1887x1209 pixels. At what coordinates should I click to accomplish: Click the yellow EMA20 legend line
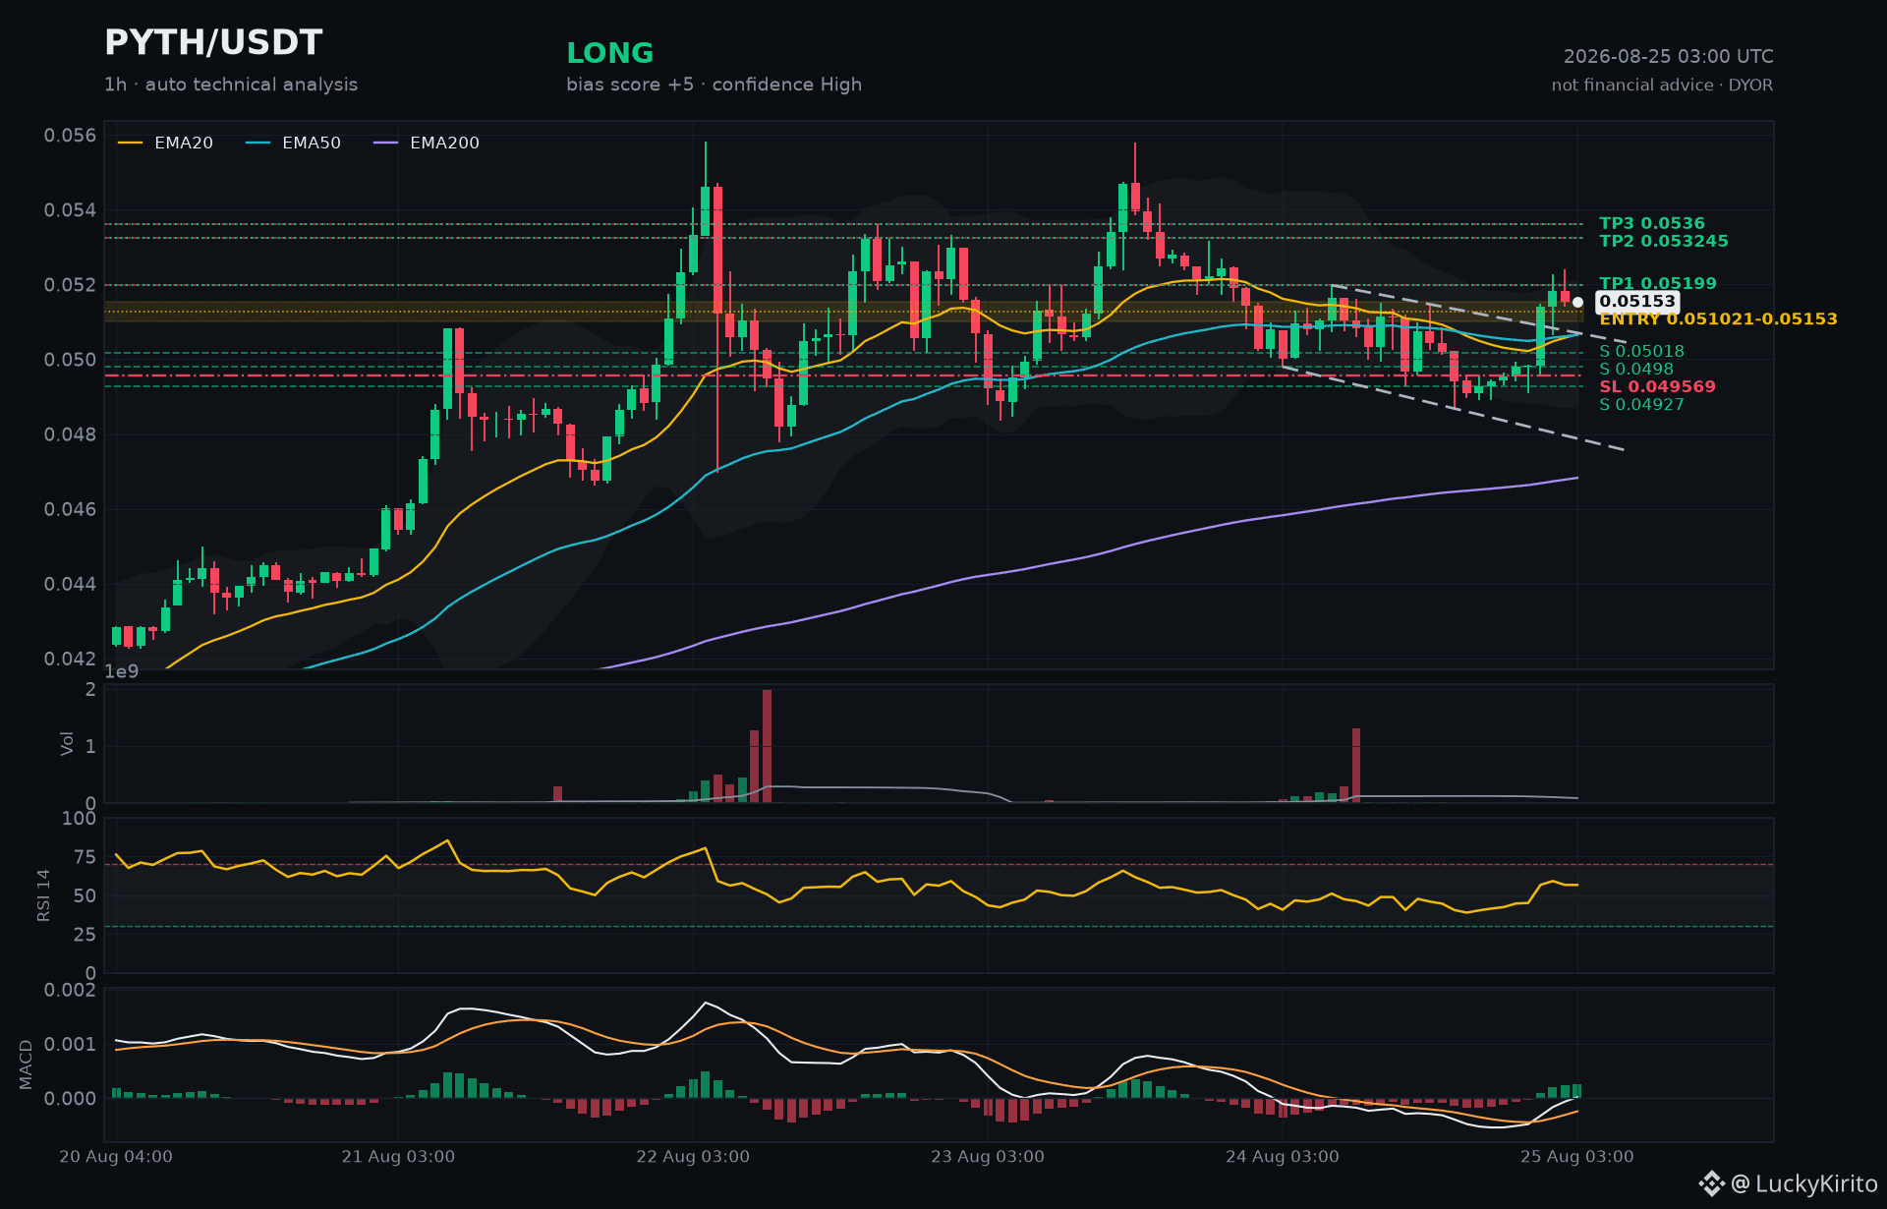click(x=130, y=144)
